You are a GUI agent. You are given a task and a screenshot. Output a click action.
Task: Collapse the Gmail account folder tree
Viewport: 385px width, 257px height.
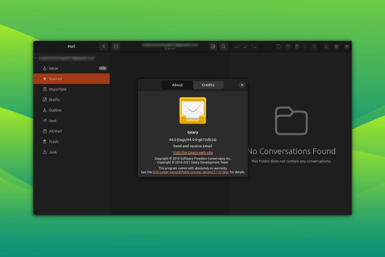36,58
